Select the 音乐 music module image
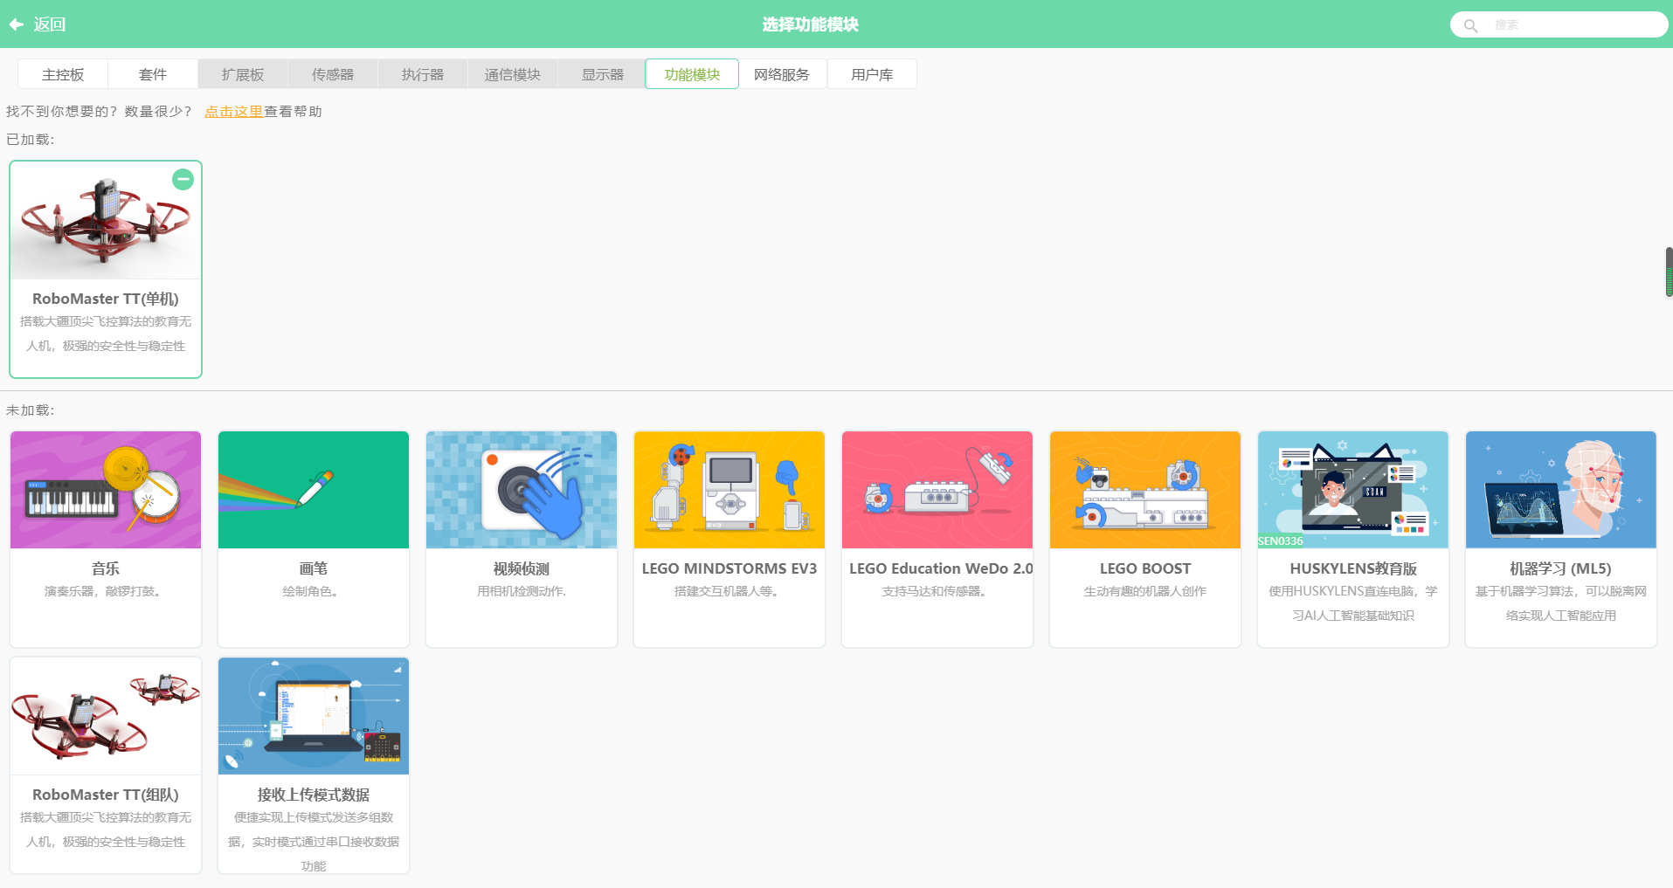Screen dimensions: 1673x888 pyautogui.click(x=106, y=490)
